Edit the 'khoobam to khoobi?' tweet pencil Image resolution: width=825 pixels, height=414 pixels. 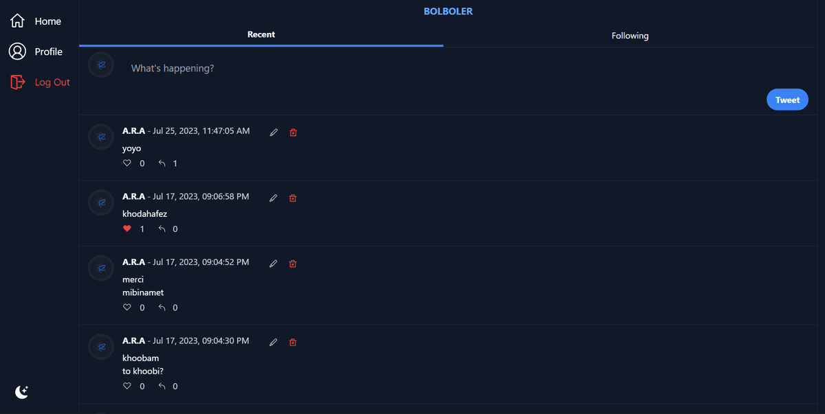[x=274, y=342]
